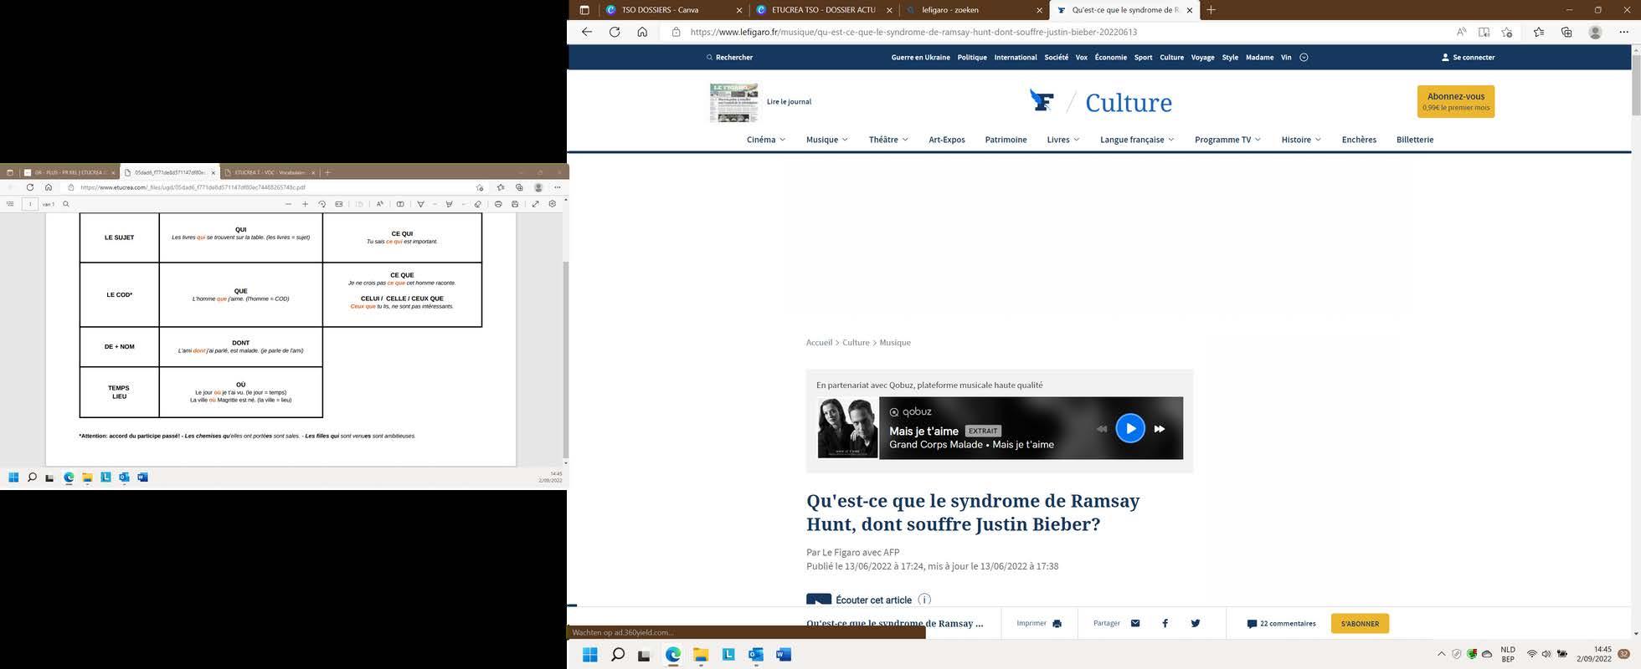
Task: Click the Lire le journal thumbnail
Action: click(x=733, y=102)
